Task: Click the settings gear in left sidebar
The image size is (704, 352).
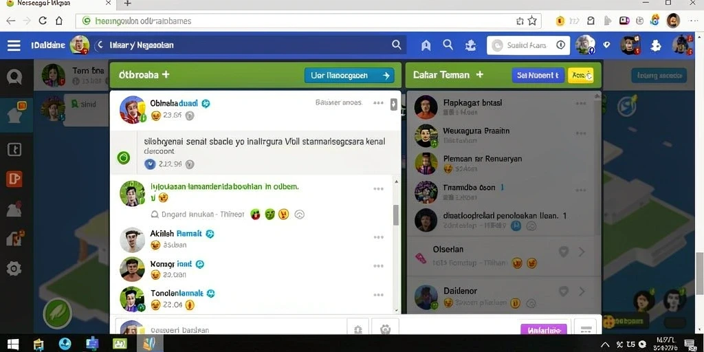Action: pyautogui.click(x=14, y=269)
